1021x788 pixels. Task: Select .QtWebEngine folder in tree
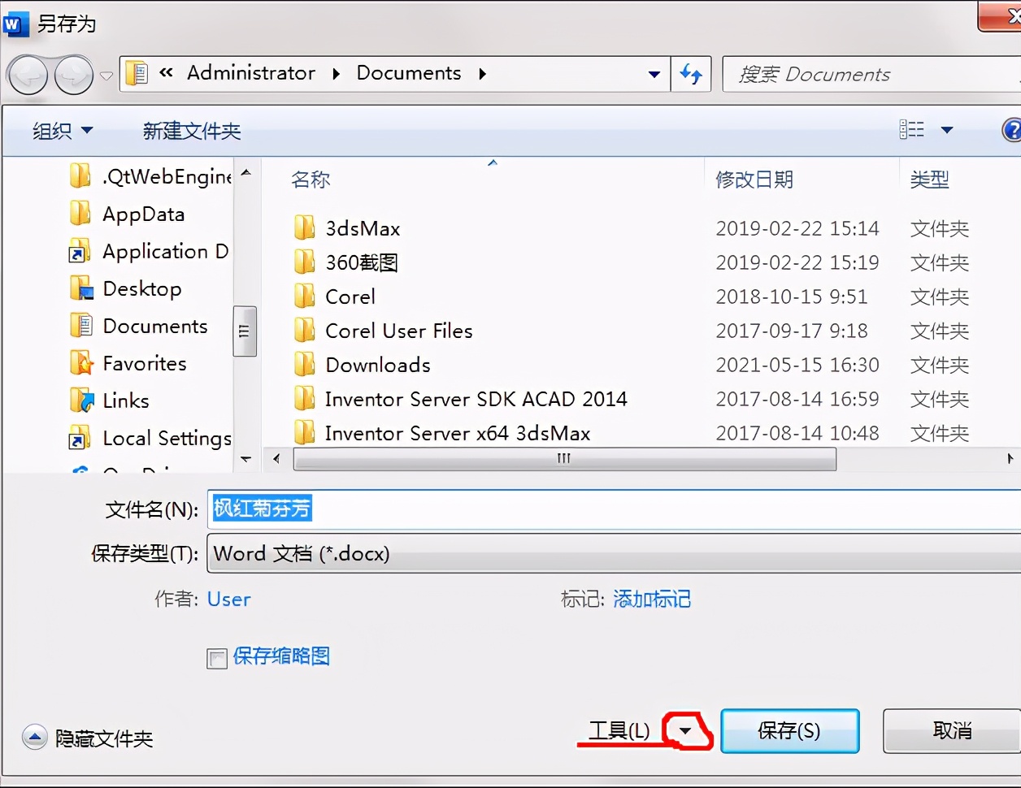coord(150,176)
